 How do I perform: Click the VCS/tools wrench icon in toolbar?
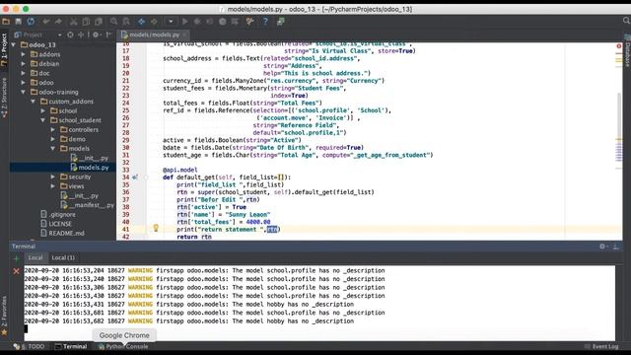click(x=249, y=22)
